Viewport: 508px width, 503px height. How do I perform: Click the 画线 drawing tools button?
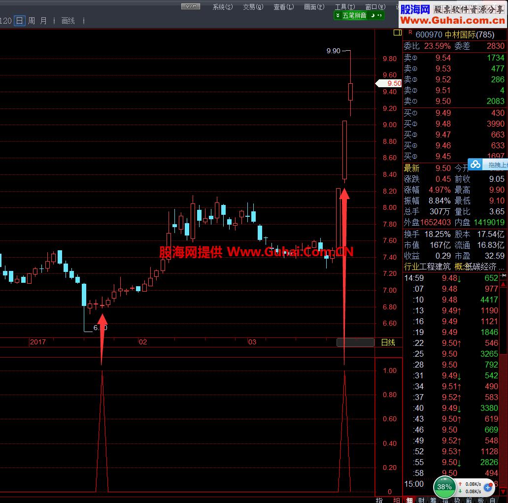point(68,21)
